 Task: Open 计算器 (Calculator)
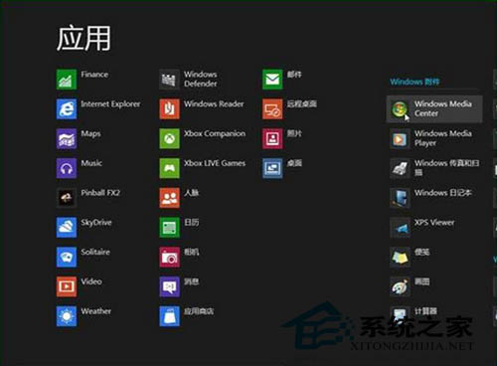[x=414, y=315]
